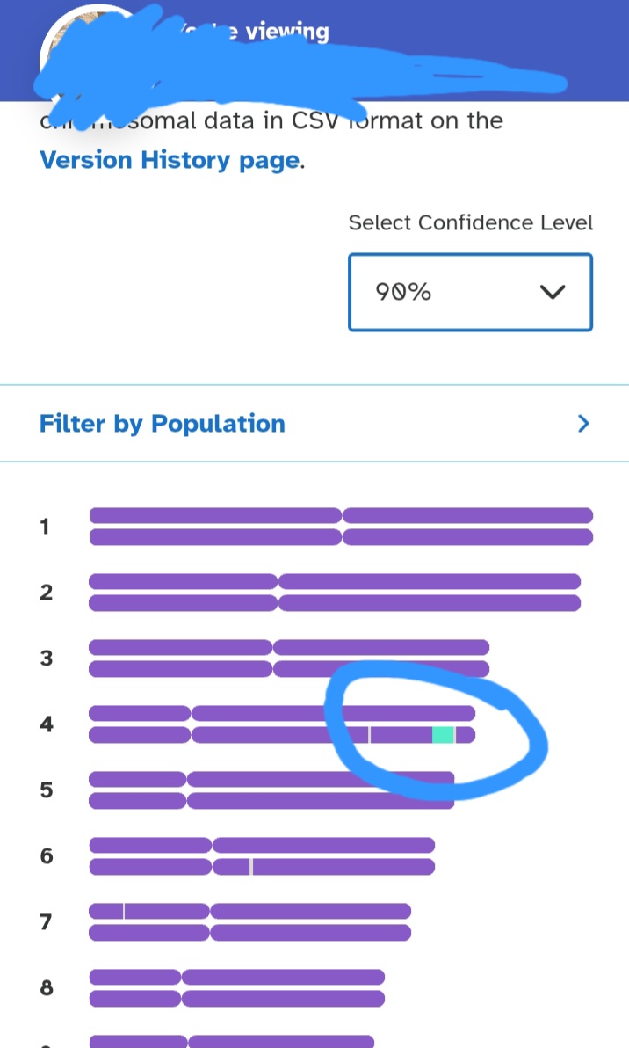The image size is (629, 1048).
Task: Click the chromosome number 1 label
Action: tap(45, 527)
